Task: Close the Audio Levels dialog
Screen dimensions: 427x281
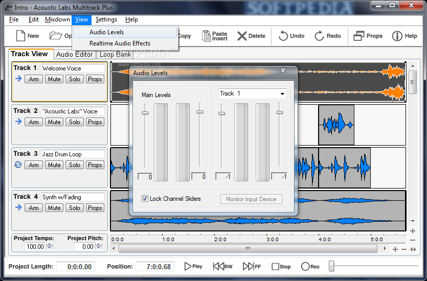Action: click(x=283, y=71)
